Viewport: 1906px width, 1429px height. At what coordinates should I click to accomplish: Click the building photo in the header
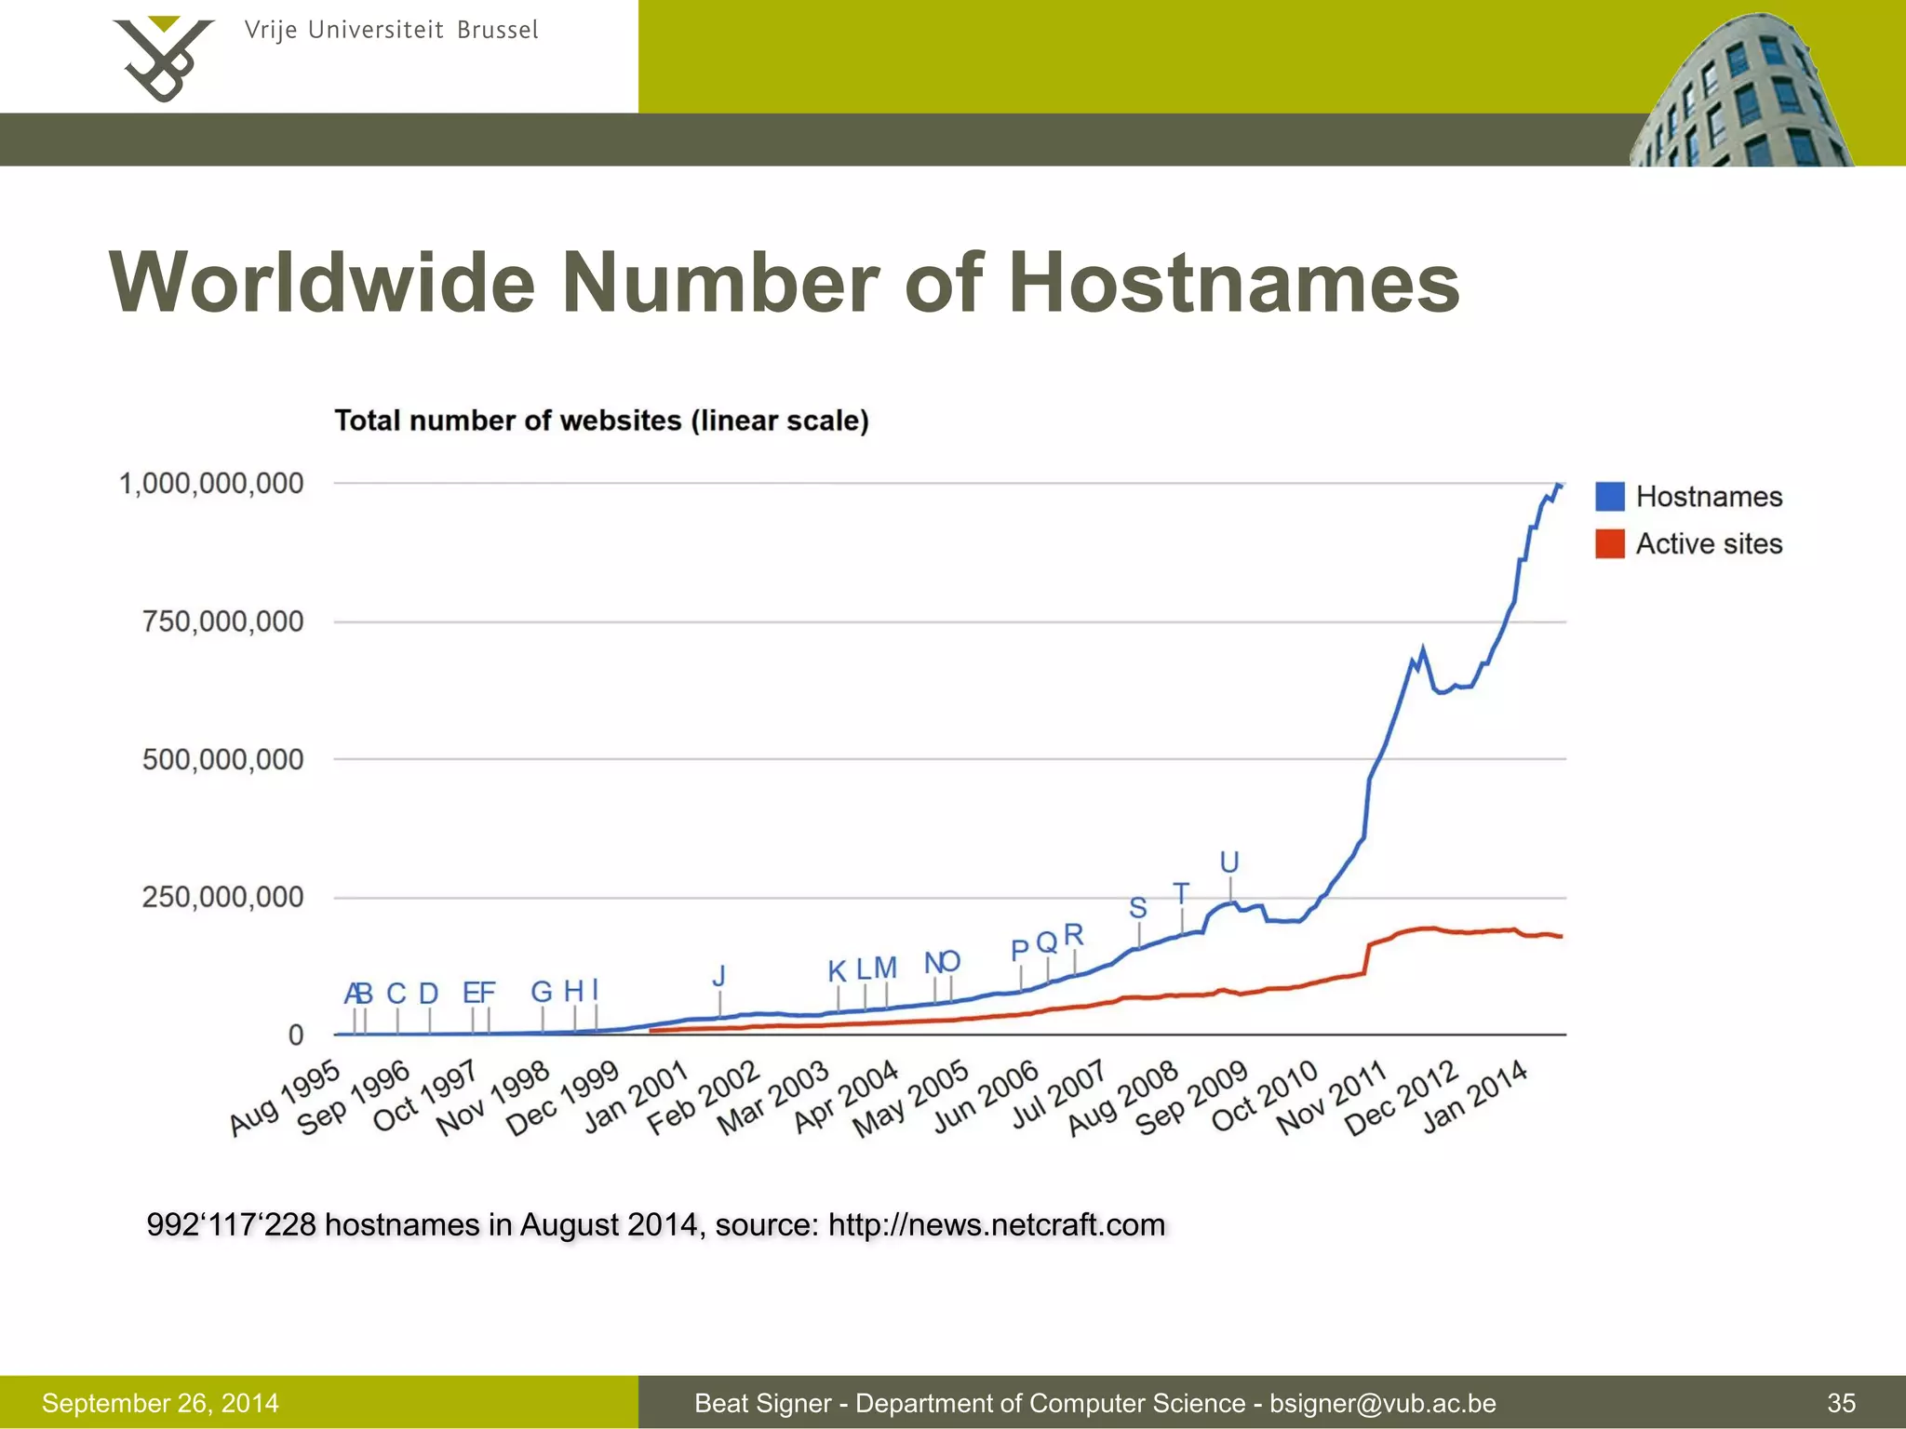(x=1741, y=89)
